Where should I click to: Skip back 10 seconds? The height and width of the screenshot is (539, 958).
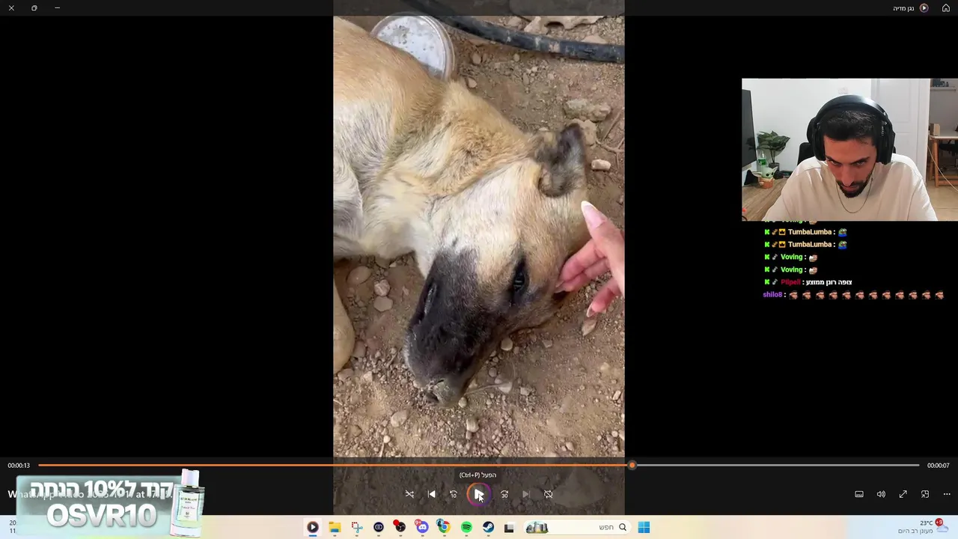point(453,494)
